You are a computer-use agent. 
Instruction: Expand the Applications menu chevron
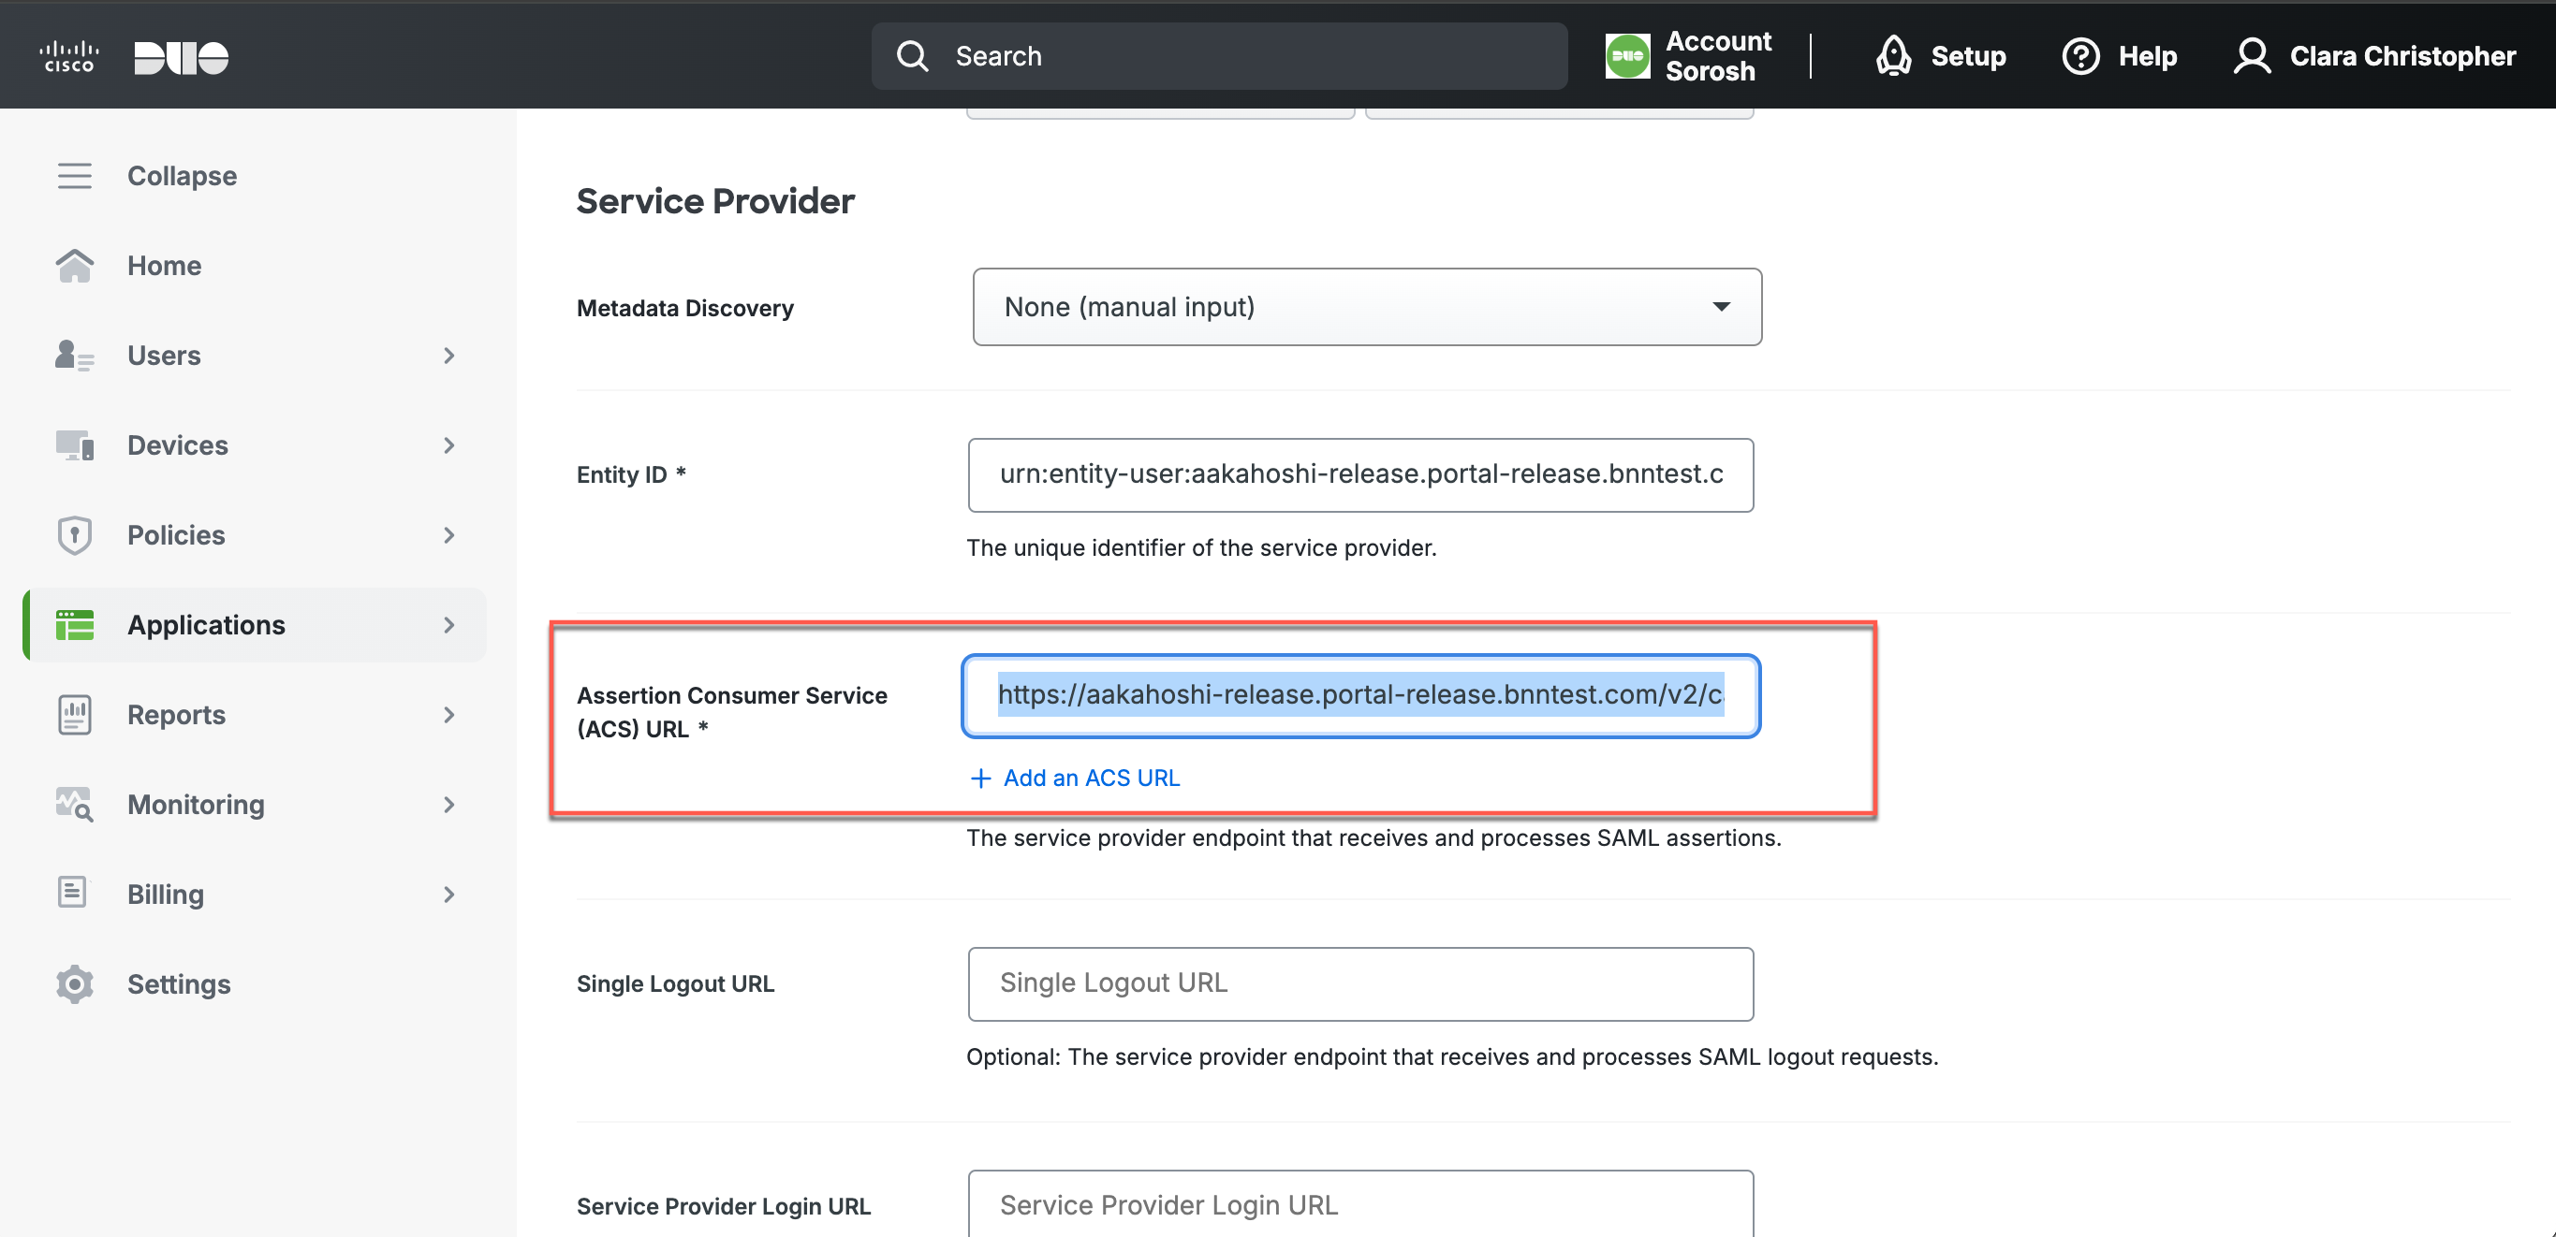tap(449, 625)
